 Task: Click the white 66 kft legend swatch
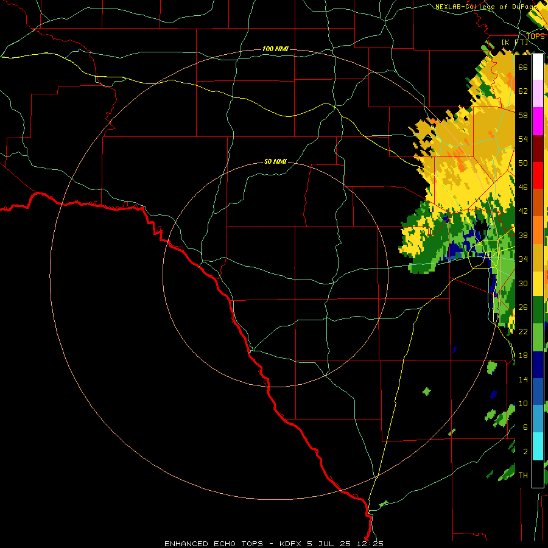pyautogui.click(x=538, y=67)
